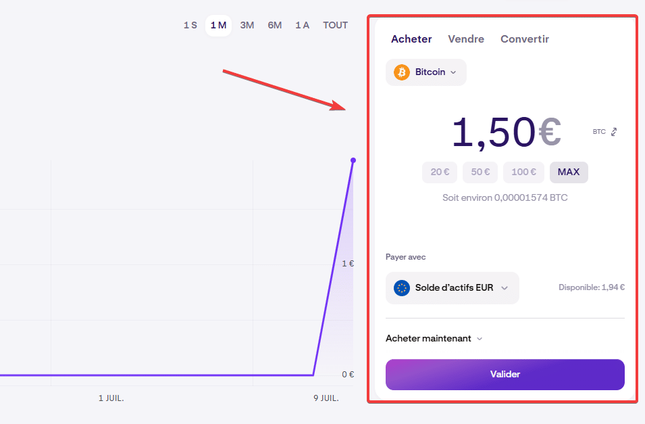Select the 3M time range
This screenshot has height=424, width=645.
pos(247,25)
